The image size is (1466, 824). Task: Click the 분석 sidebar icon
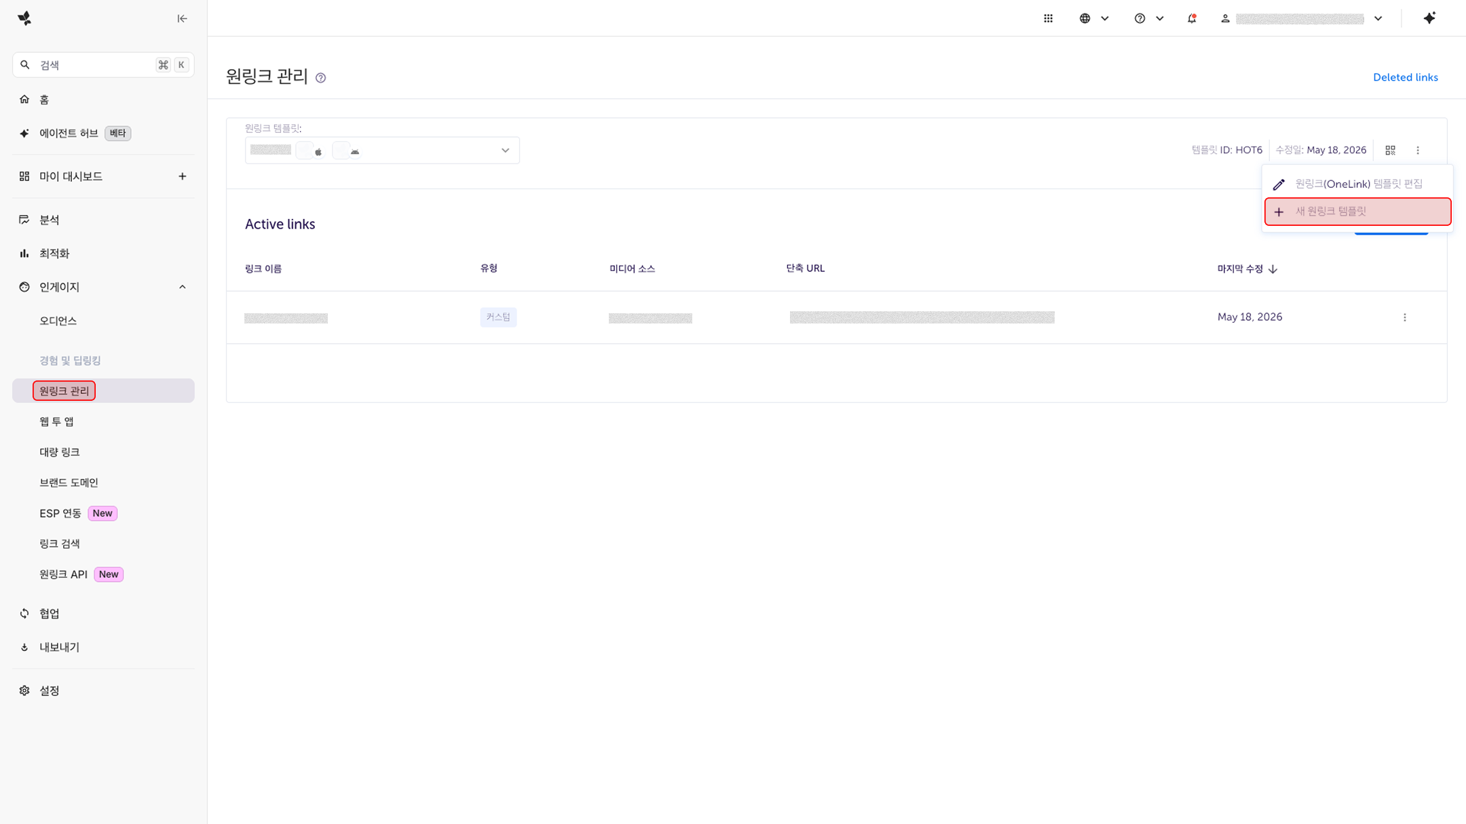click(x=24, y=220)
